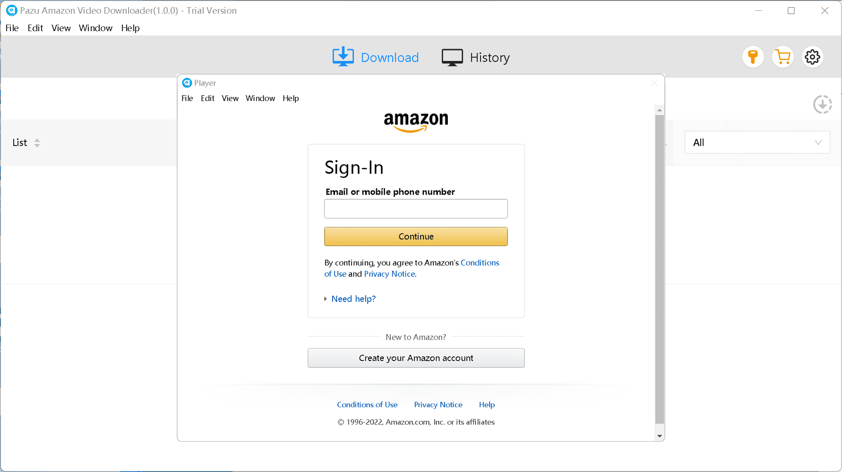Image resolution: width=842 pixels, height=472 pixels.
Task: Open the Window menu of Pazu
Action: point(95,28)
